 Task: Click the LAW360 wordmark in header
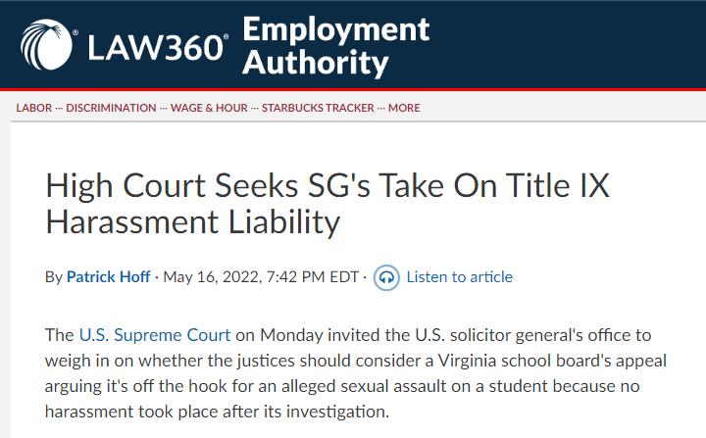[158, 47]
